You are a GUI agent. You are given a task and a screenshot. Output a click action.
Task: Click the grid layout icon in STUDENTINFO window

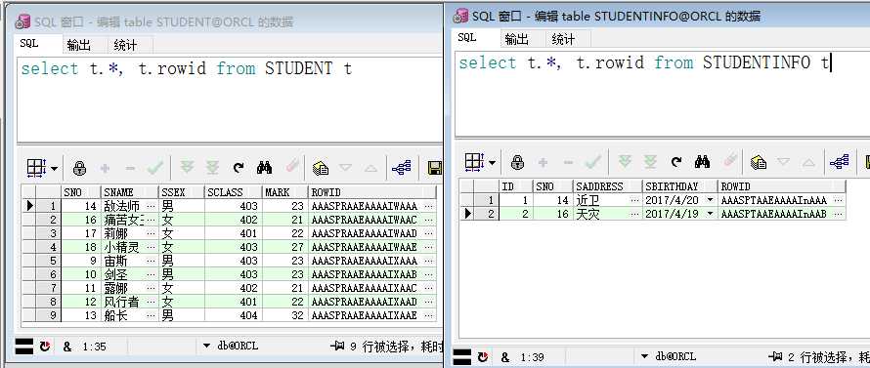pos(474,162)
